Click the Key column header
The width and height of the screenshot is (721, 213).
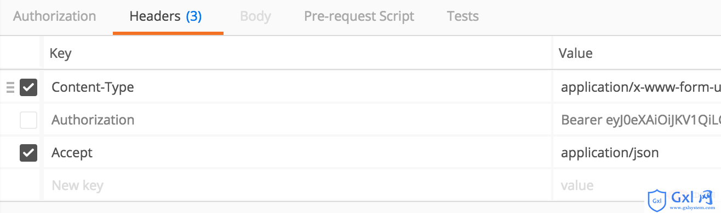60,54
